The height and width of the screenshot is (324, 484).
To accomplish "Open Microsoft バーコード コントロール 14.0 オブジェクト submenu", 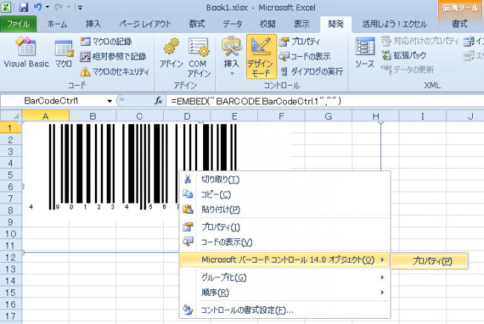I will pyautogui.click(x=285, y=260).
